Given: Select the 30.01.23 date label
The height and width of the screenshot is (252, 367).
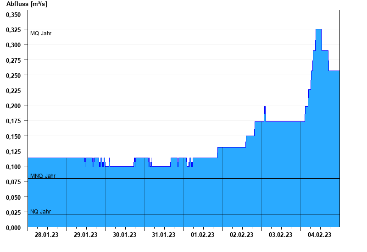Looking at the screenshot, I should tap(125, 235).
